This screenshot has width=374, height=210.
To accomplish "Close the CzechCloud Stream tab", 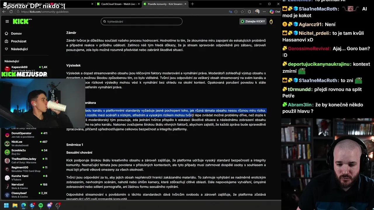I will tap(139, 4).
